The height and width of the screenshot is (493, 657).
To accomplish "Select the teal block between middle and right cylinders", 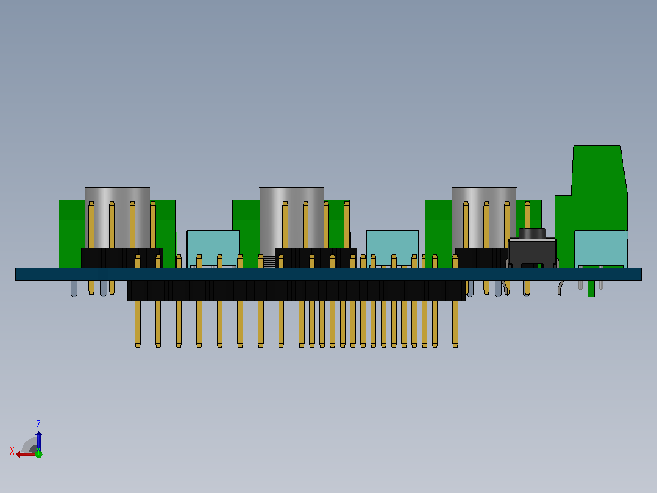I will (392, 249).
